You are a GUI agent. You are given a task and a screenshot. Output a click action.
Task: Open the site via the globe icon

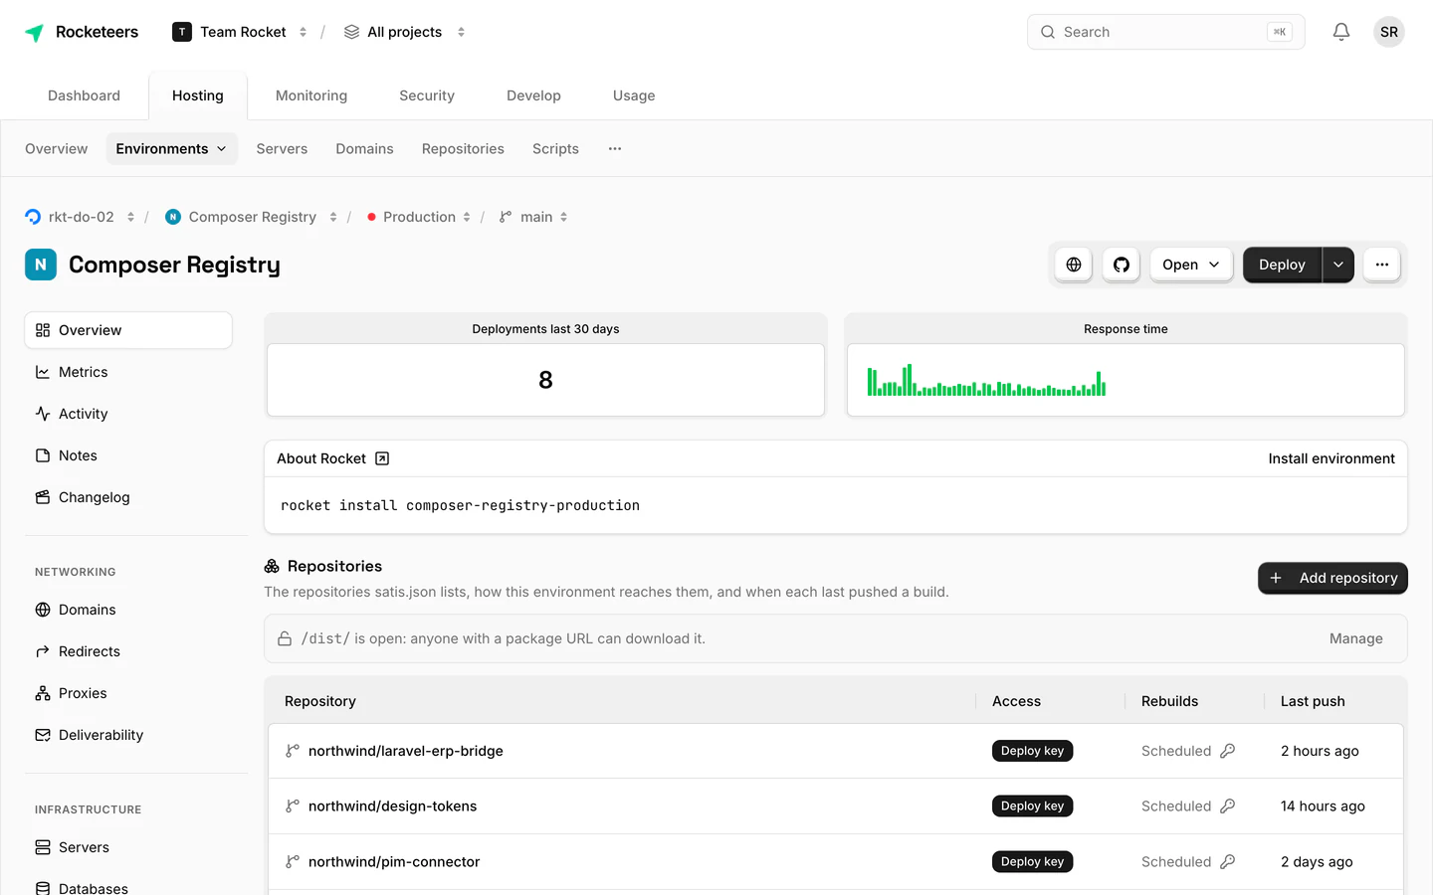[1074, 265]
